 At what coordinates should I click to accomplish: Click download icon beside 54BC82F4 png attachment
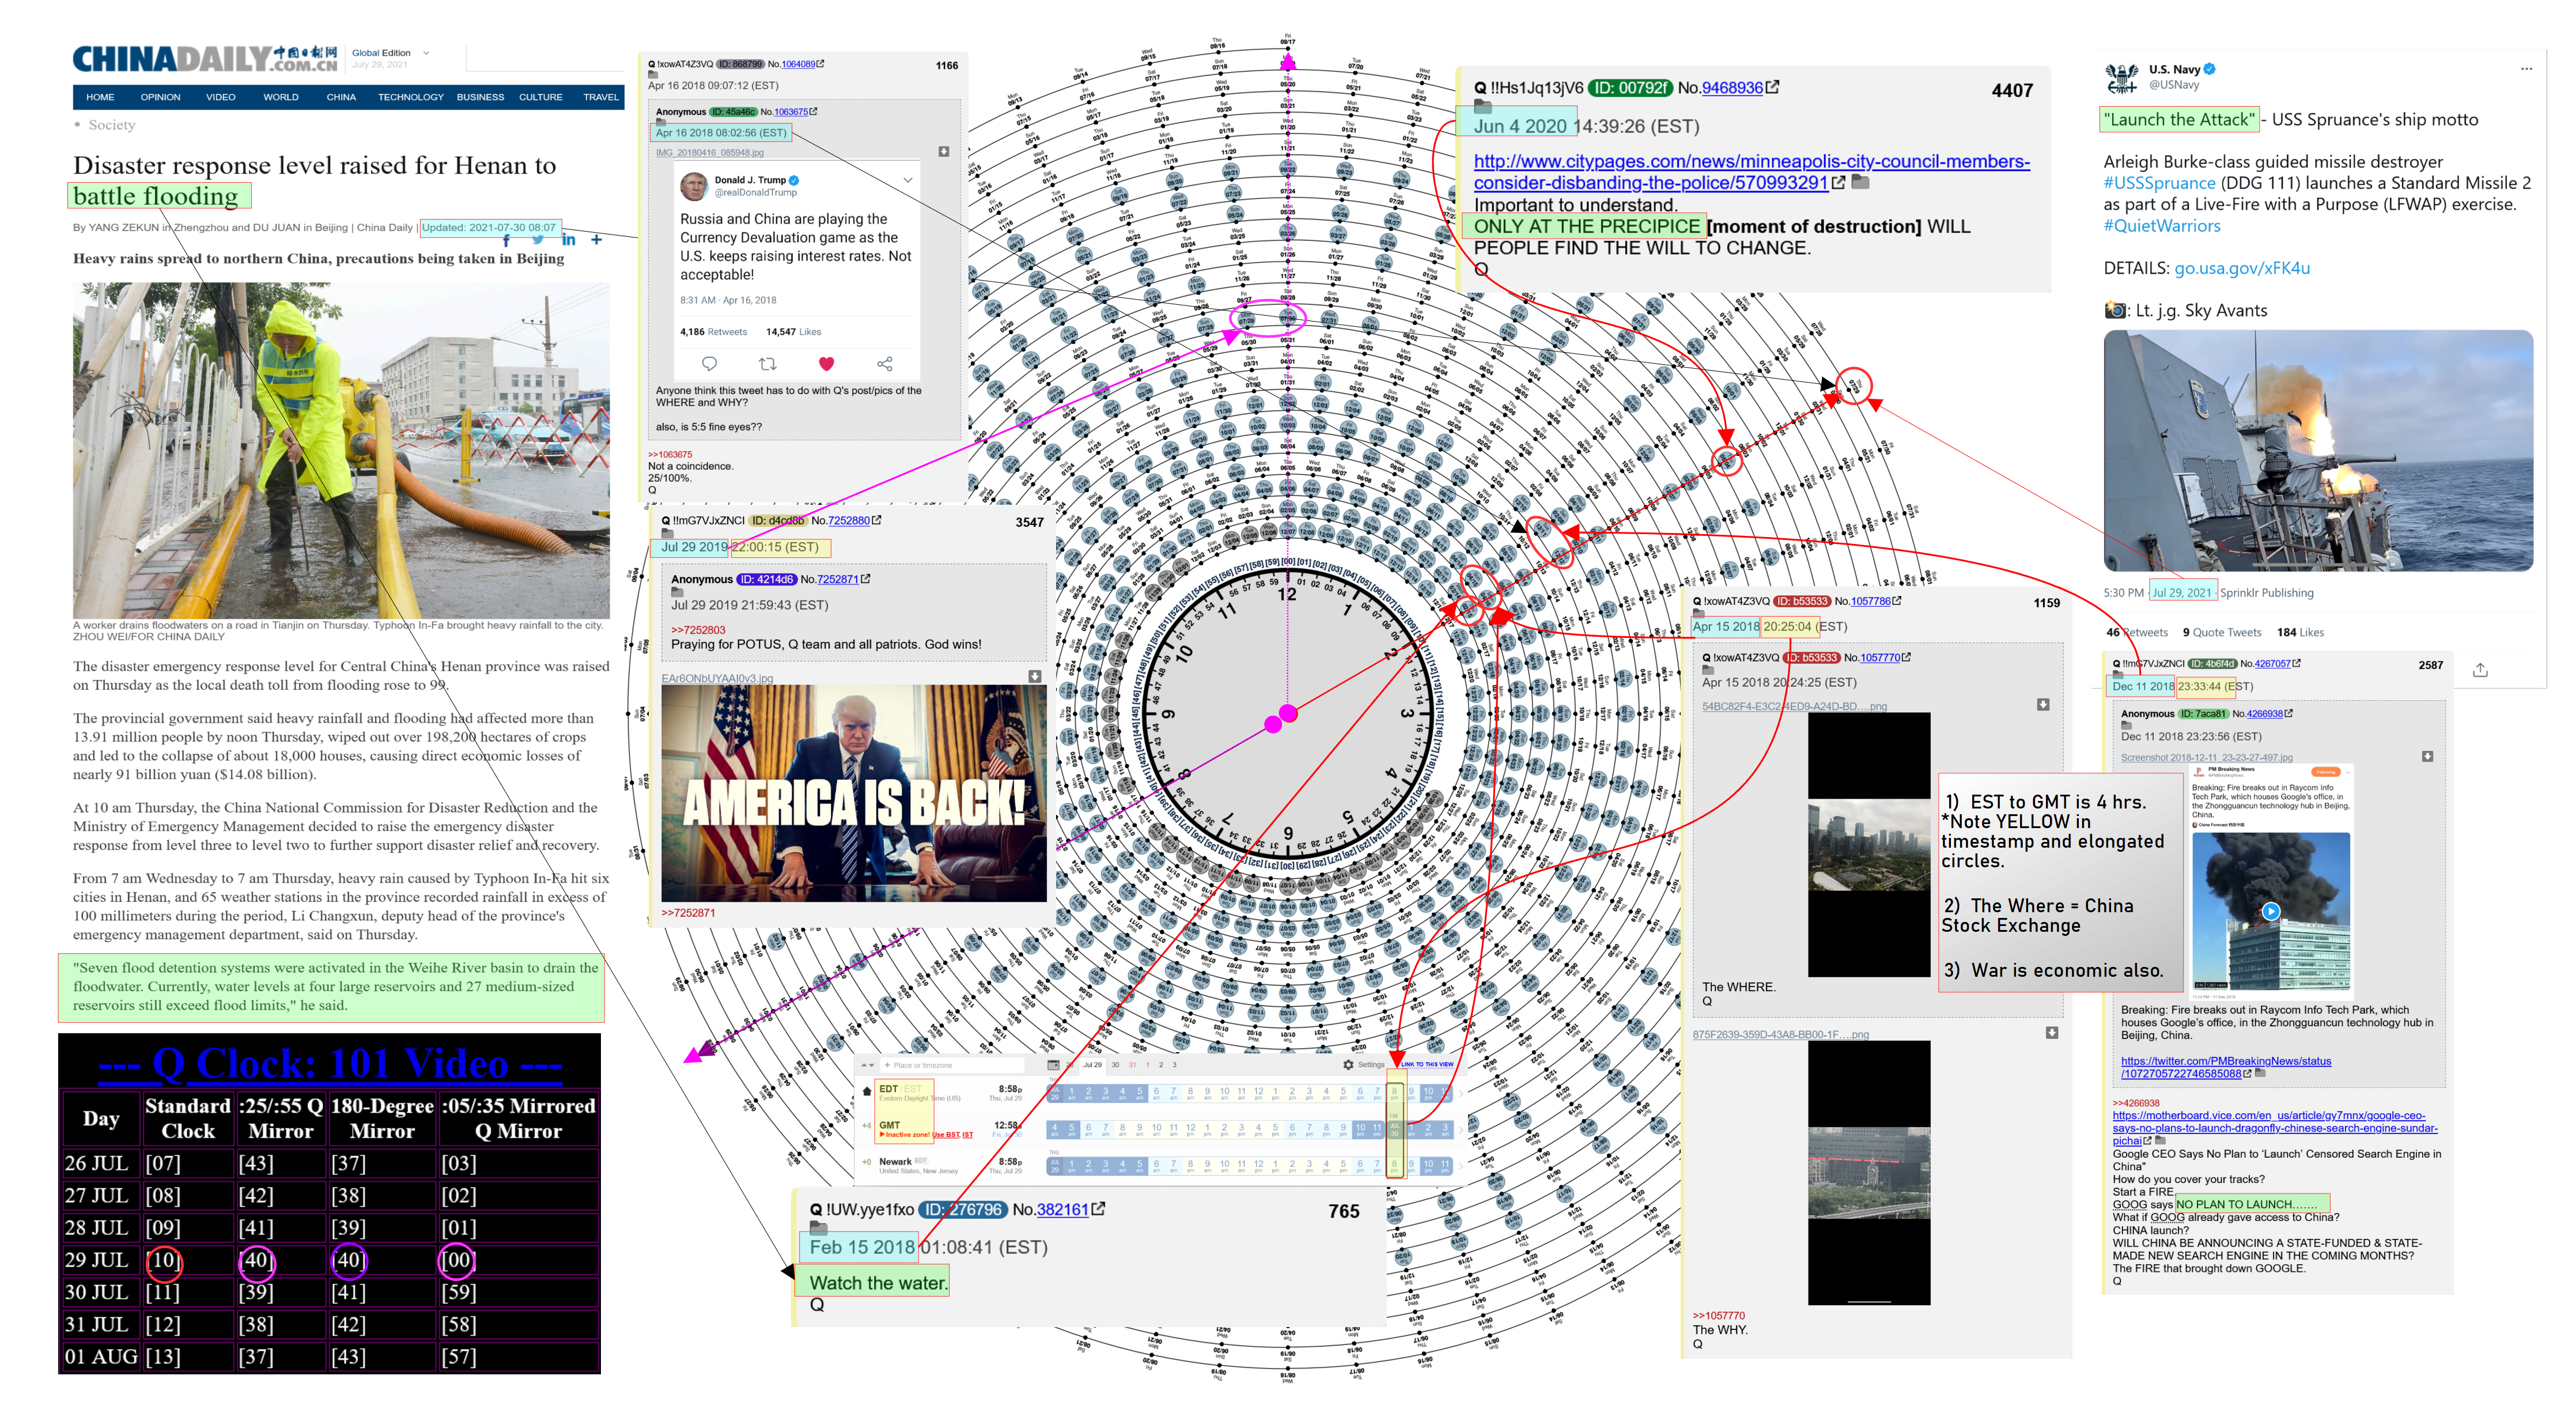pos(2043,705)
